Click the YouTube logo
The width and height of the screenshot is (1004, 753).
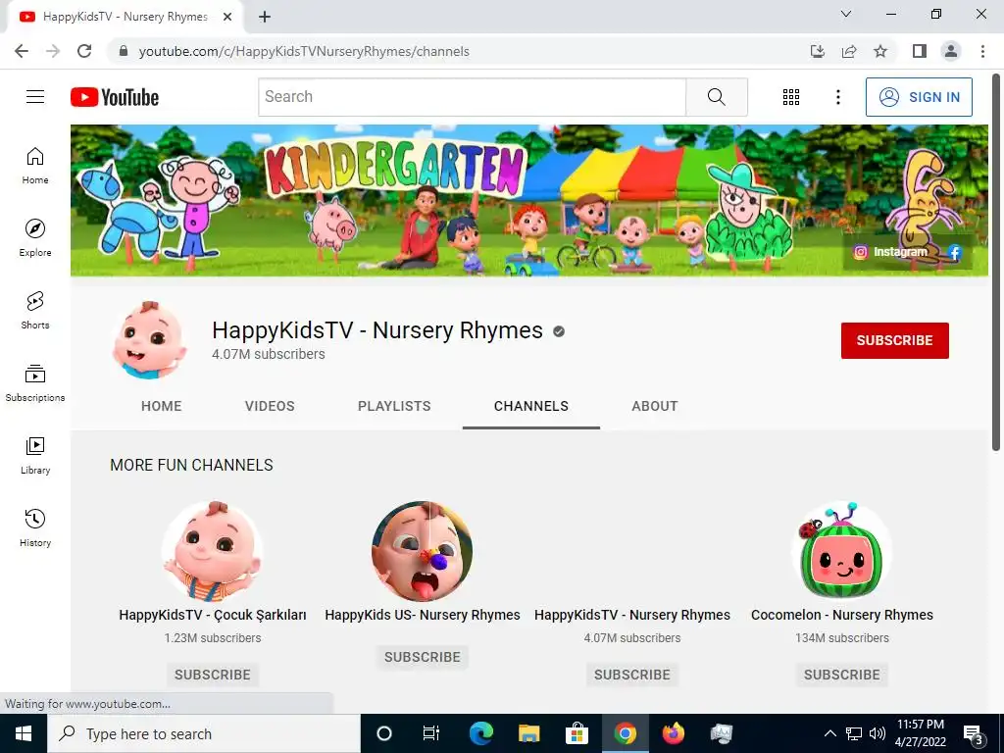[x=115, y=97]
